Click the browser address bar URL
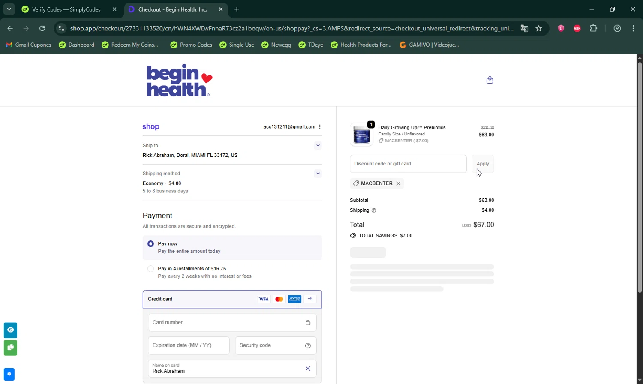643x384 pixels. point(291,28)
